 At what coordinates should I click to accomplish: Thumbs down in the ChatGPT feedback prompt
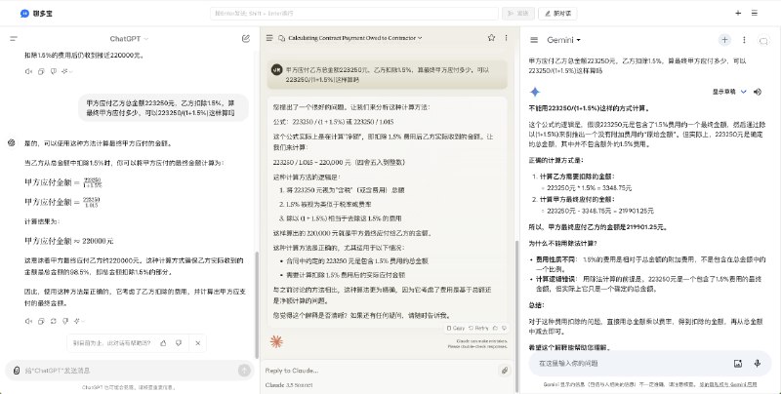[x=179, y=343]
